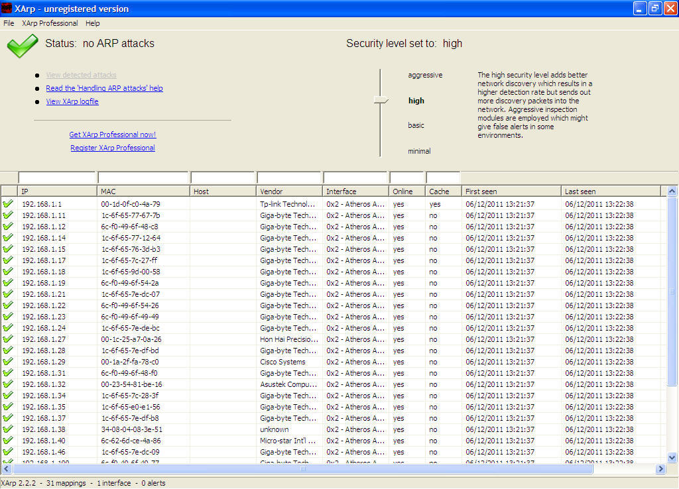Viewport: 679px width, 489px height.
Task: Sort the table by the IP column header
Action: point(57,191)
